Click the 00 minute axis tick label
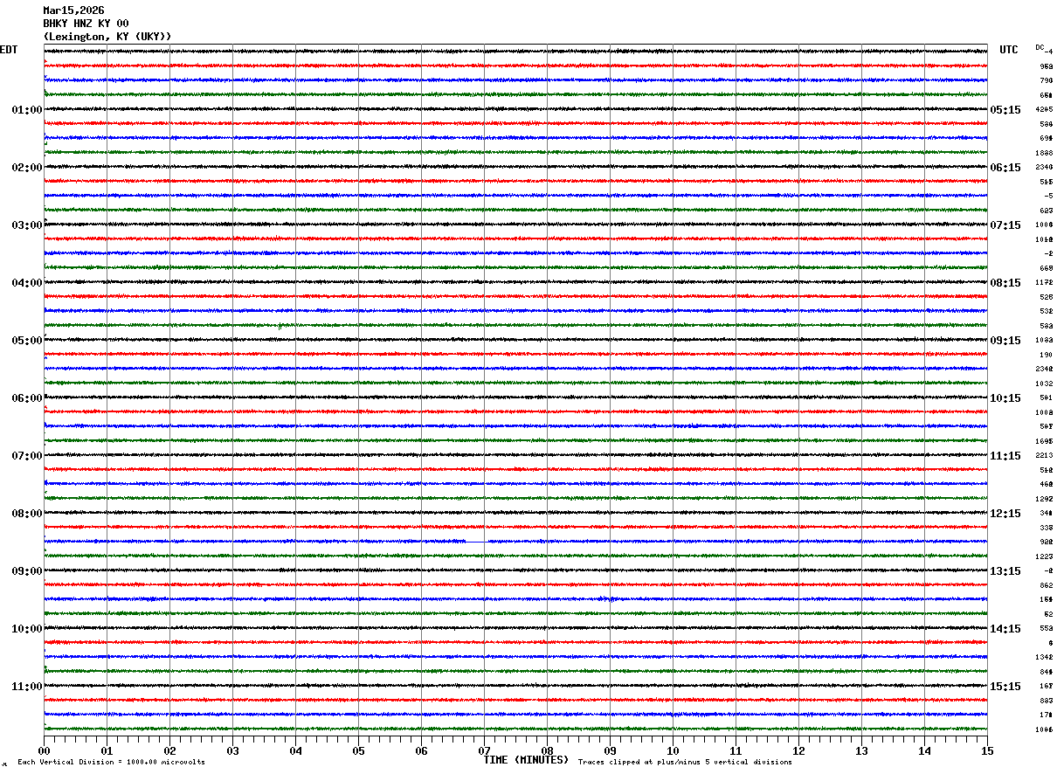Viewport: 1057px width, 774px height. [44, 750]
